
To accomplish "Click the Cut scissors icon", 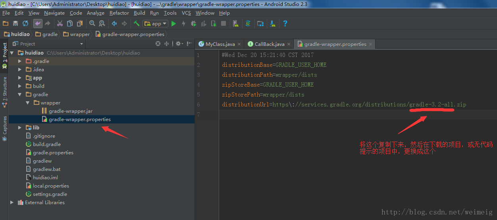I will point(60,24).
